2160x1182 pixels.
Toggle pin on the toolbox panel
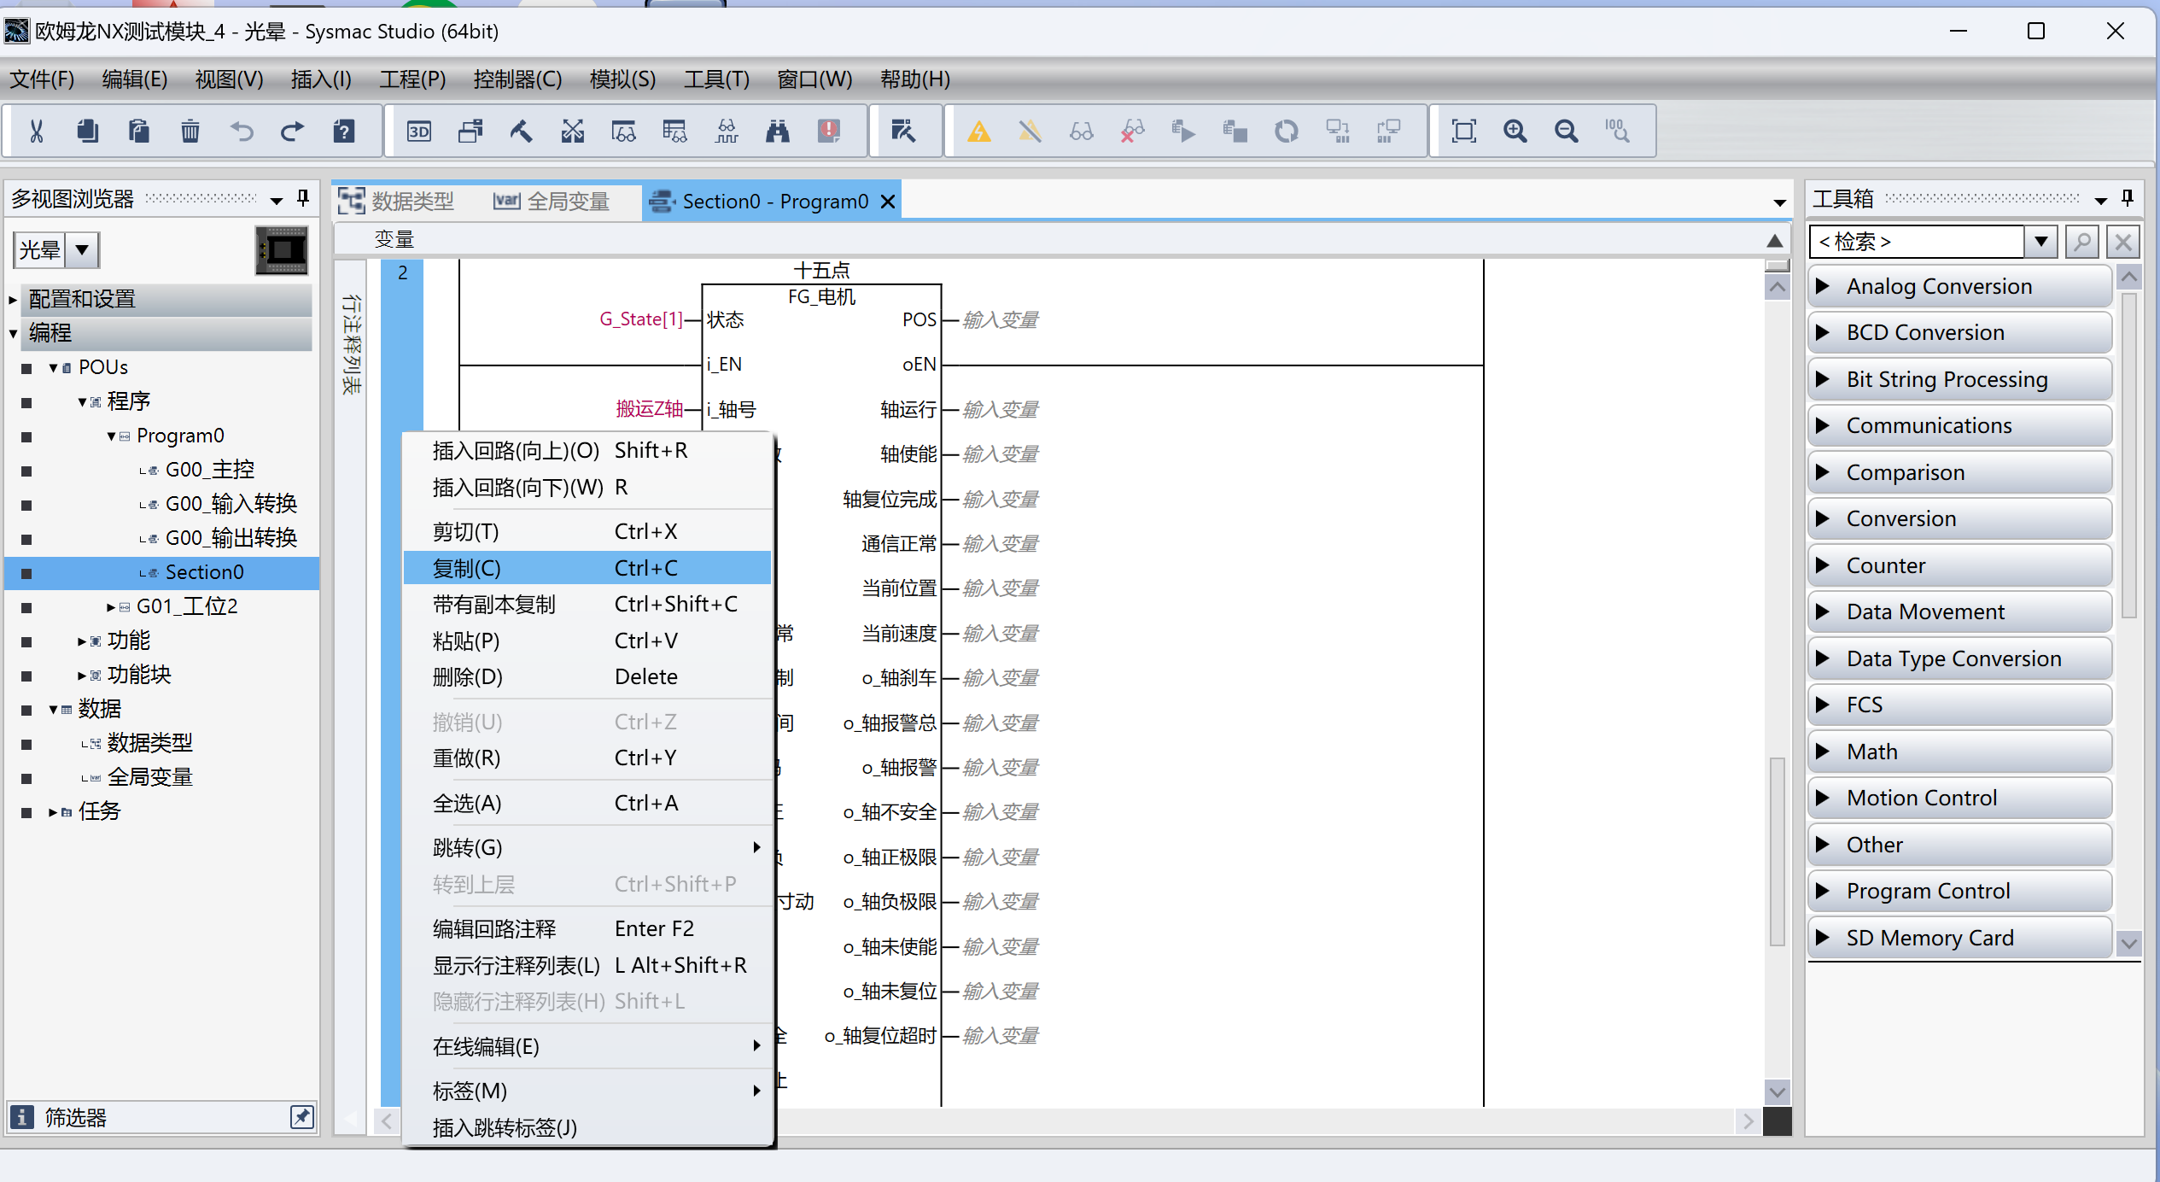pyautogui.click(x=2127, y=198)
